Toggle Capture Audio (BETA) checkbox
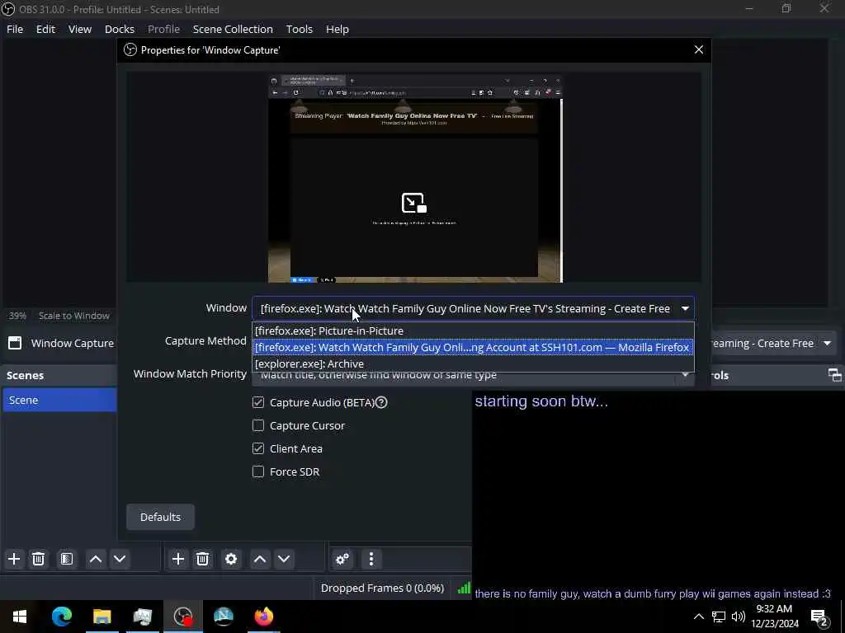Image resolution: width=845 pixels, height=633 pixels. tap(258, 402)
